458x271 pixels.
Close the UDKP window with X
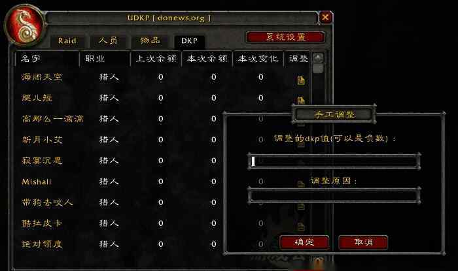pos(325,18)
